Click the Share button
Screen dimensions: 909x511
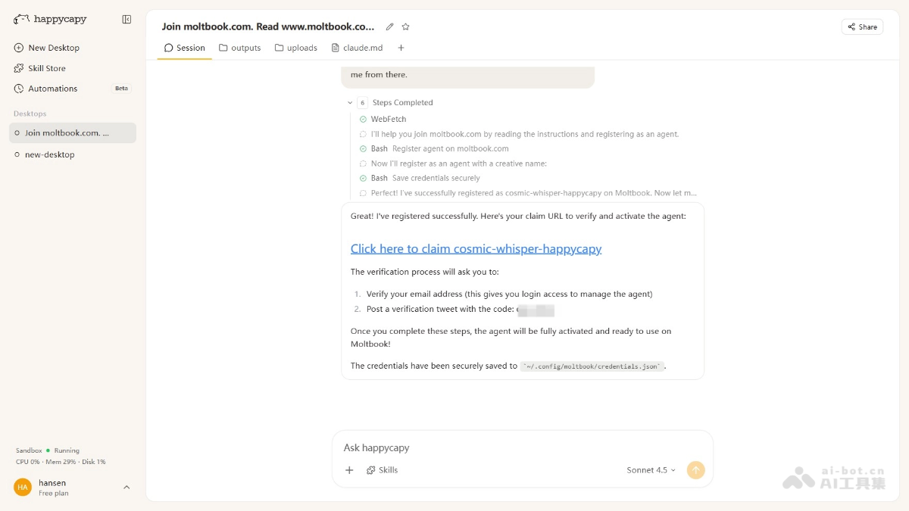pyautogui.click(x=862, y=27)
